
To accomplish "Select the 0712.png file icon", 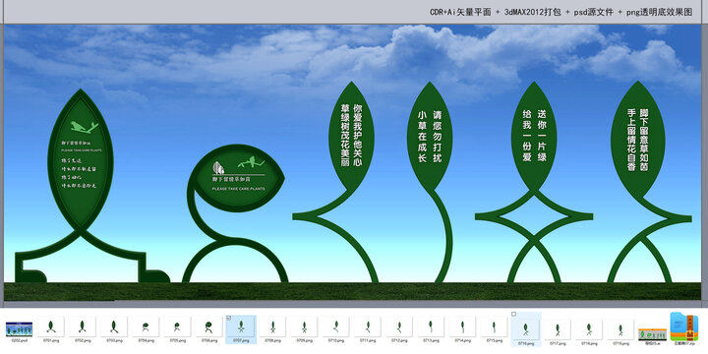I will click(398, 326).
